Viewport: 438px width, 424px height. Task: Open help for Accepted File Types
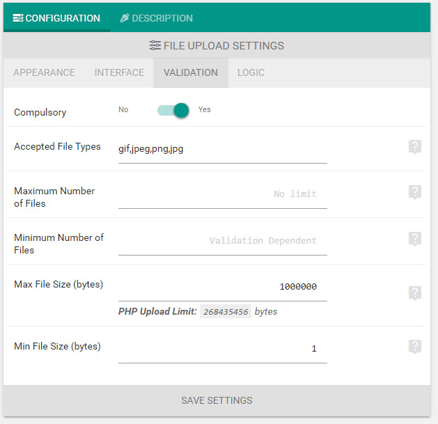click(x=415, y=147)
